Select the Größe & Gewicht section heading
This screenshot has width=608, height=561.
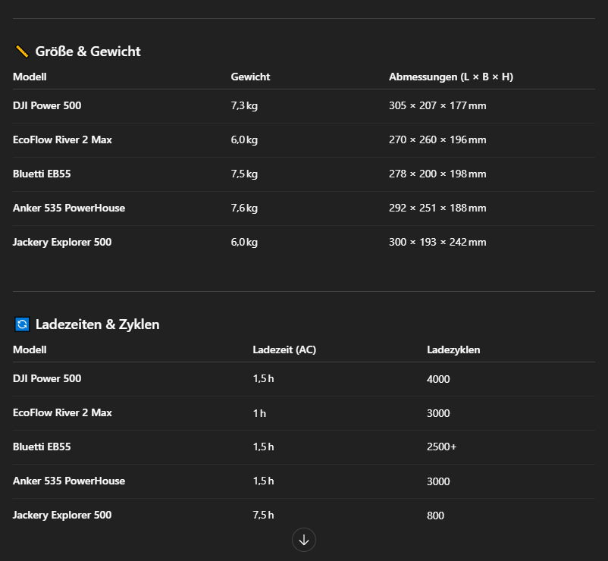pyautogui.click(x=88, y=52)
